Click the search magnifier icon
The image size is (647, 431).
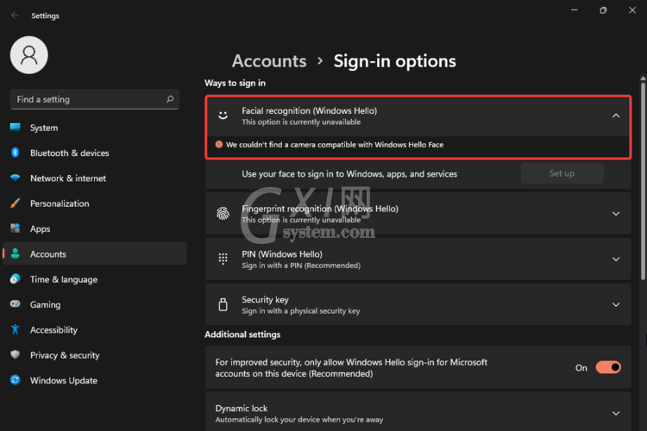[170, 99]
